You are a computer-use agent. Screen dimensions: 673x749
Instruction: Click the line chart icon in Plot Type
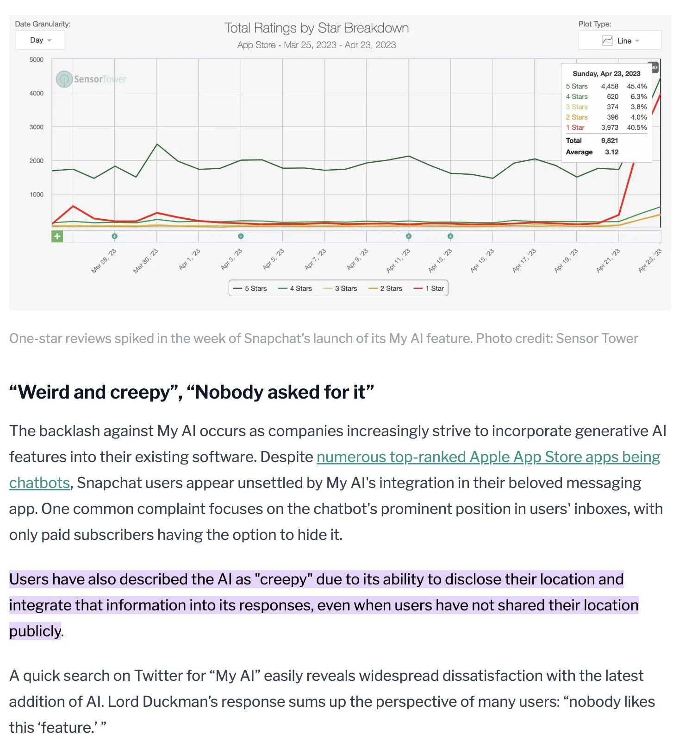[607, 41]
